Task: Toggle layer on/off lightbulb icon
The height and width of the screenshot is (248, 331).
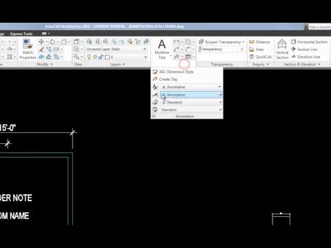Action: click(x=89, y=57)
